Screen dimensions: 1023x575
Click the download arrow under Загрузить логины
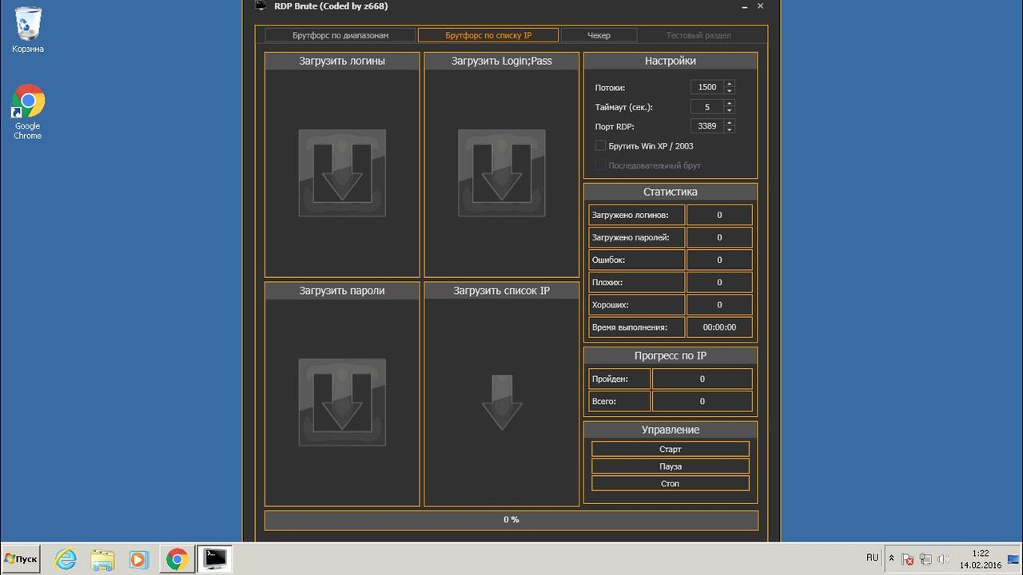(x=342, y=172)
